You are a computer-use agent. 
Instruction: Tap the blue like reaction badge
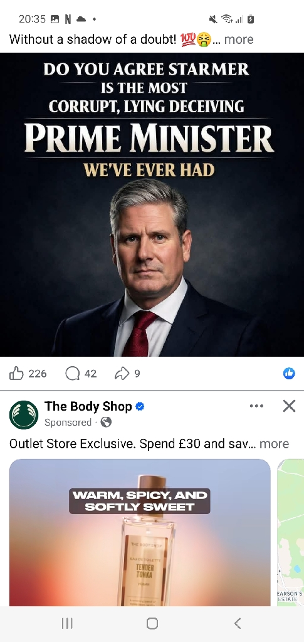[x=289, y=373]
